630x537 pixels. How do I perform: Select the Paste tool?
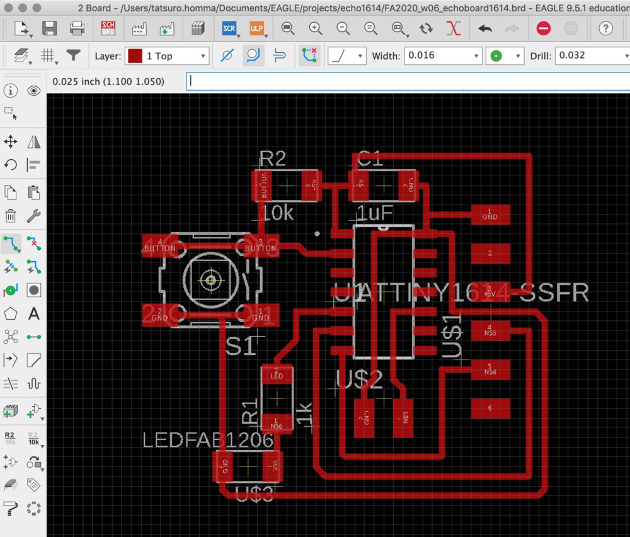34,193
